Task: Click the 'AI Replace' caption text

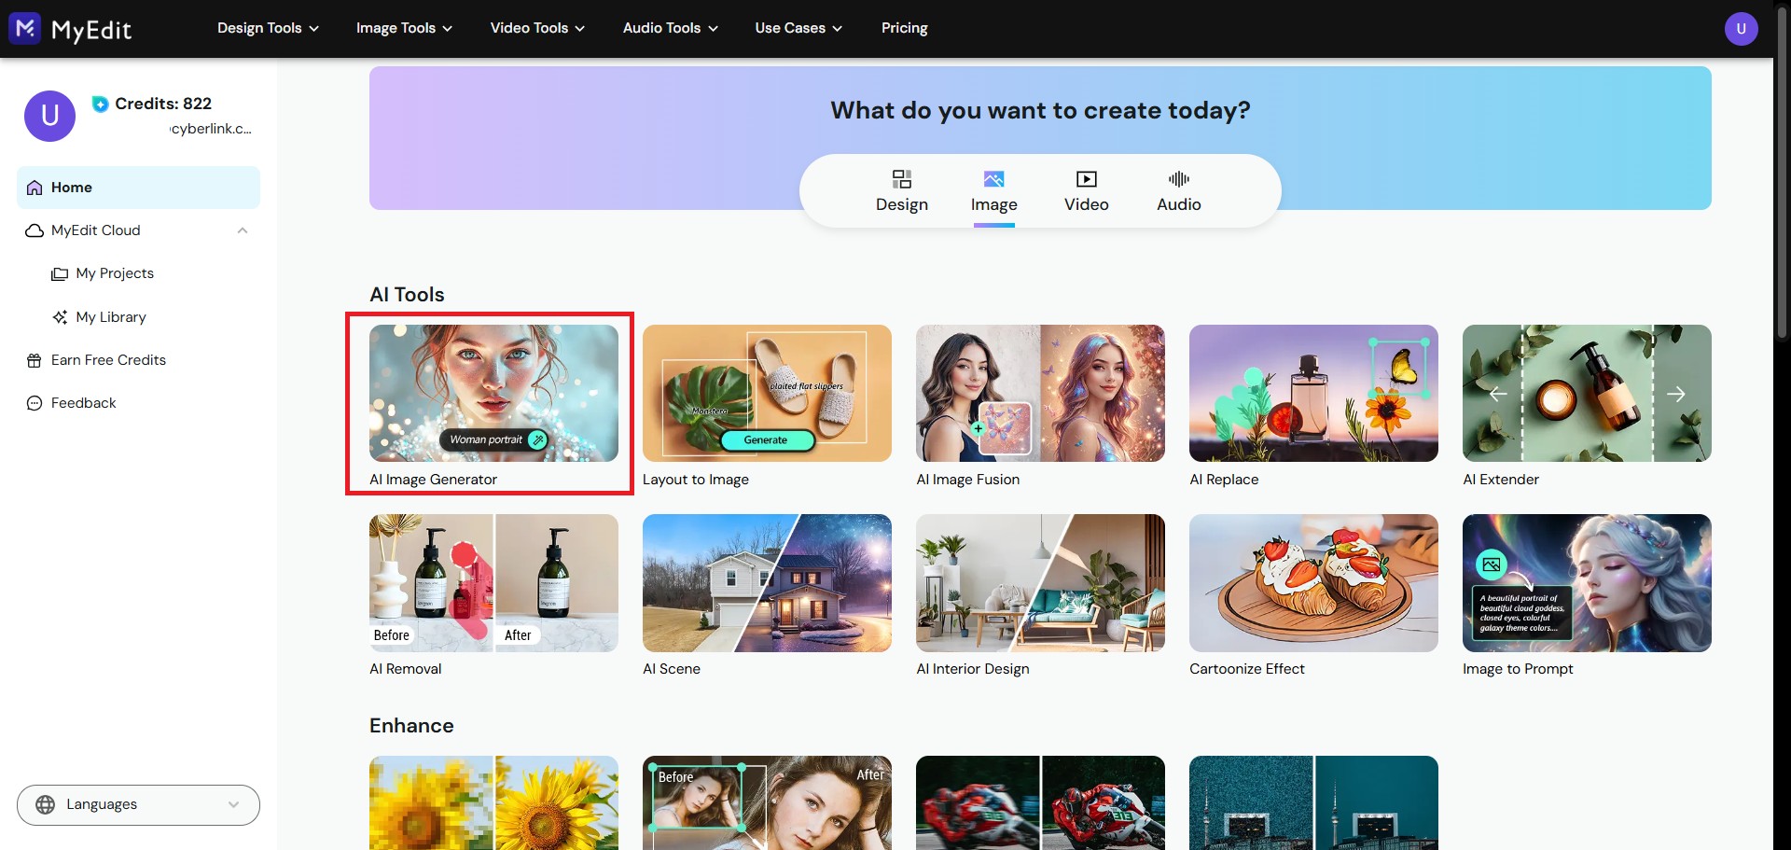Action: 1224,480
